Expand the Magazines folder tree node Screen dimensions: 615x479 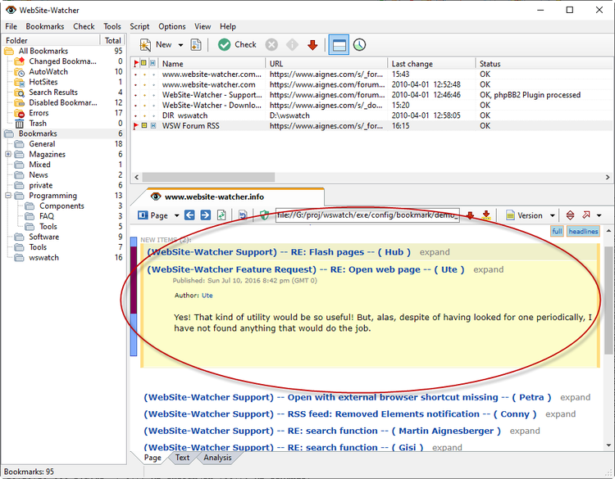(x=8, y=155)
